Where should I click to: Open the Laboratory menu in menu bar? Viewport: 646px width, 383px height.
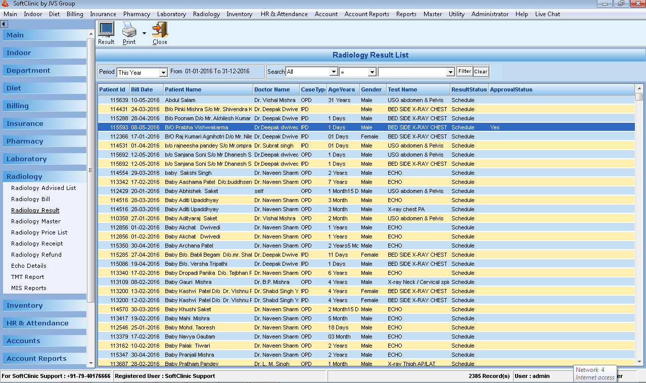[x=171, y=14]
